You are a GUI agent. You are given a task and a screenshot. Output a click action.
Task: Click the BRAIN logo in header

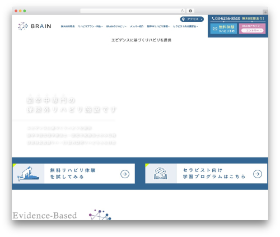pos(35,26)
